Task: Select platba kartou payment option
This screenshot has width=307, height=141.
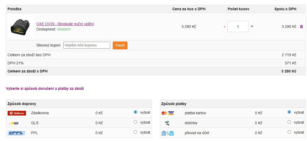Action: 289,112
